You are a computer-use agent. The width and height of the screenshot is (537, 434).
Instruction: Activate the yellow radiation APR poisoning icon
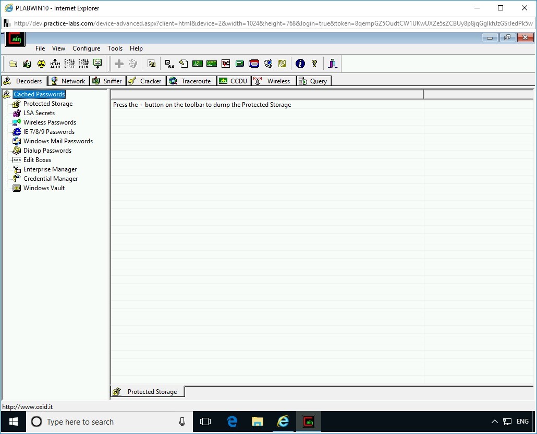point(41,64)
